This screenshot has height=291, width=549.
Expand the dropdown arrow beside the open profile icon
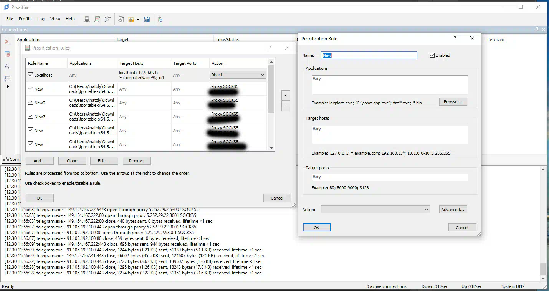[138, 19]
